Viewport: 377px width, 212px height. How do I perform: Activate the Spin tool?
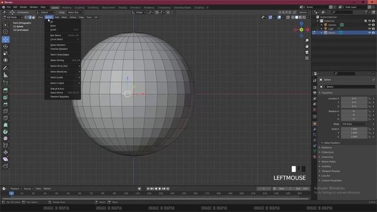tap(5, 132)
